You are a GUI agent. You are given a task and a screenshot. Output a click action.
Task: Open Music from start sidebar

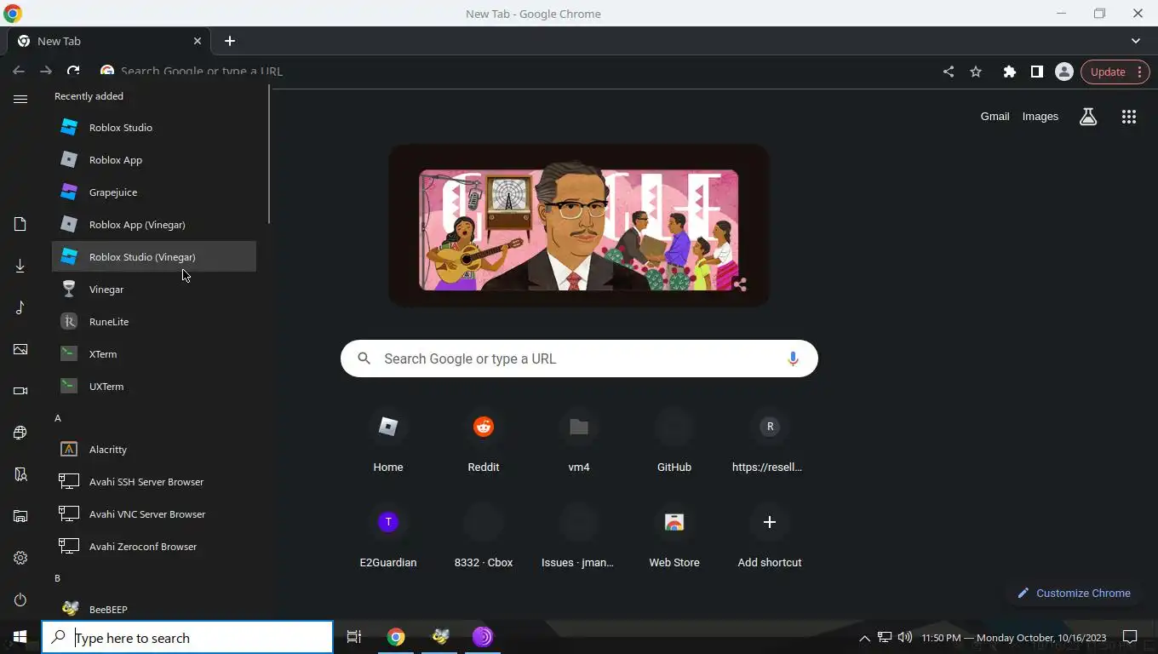[20, 307]
